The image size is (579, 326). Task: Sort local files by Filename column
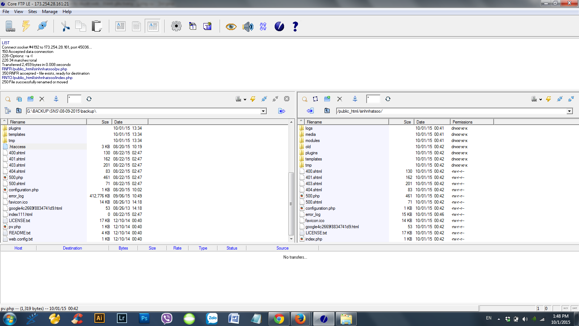(47, 122)
